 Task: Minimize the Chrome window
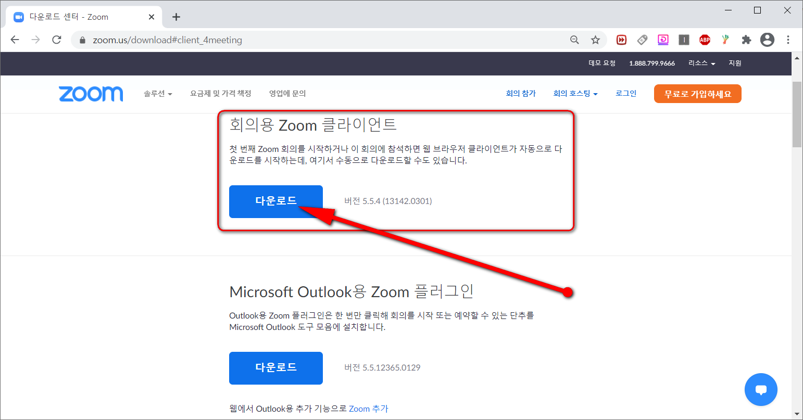[x=728, y=10]
